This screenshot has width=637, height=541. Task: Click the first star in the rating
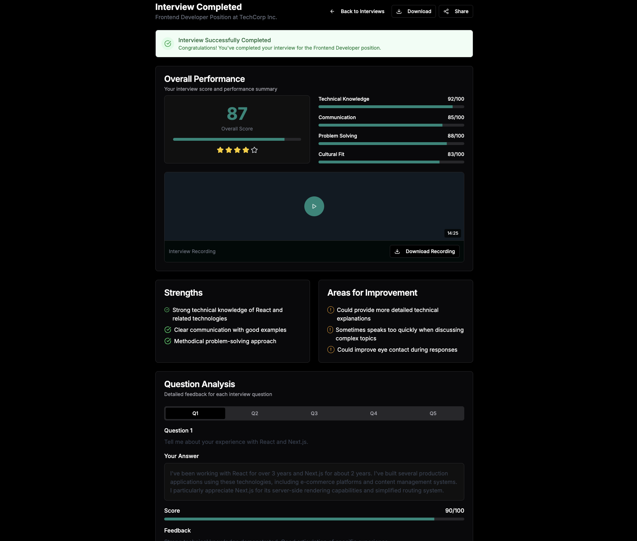click(x=220, y=150)
